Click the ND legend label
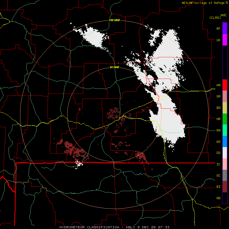 click(x=218, y=198)
